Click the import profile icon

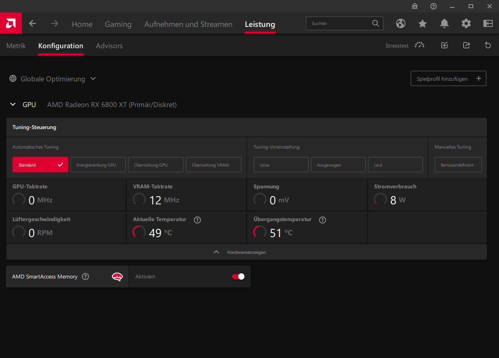[444, 45]
